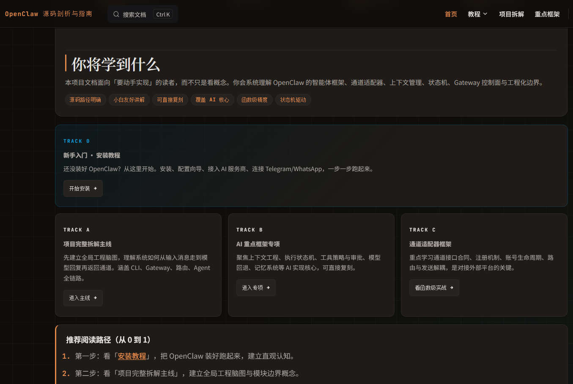Click the 你将学到什么 heading
This screenshot has width=573, height=384.
(x=116, y=64)
